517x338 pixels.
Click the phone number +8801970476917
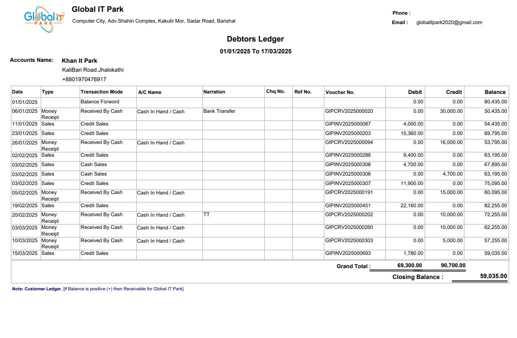84,79
